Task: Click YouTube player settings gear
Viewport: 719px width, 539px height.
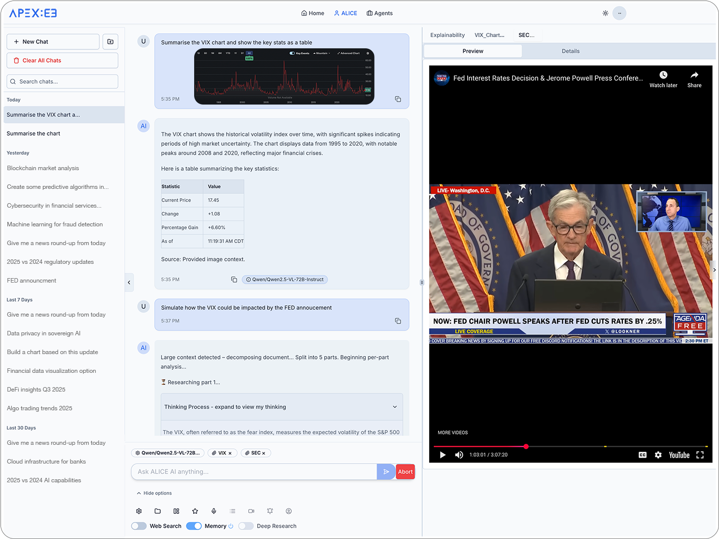Action: (x=658, y=455)
